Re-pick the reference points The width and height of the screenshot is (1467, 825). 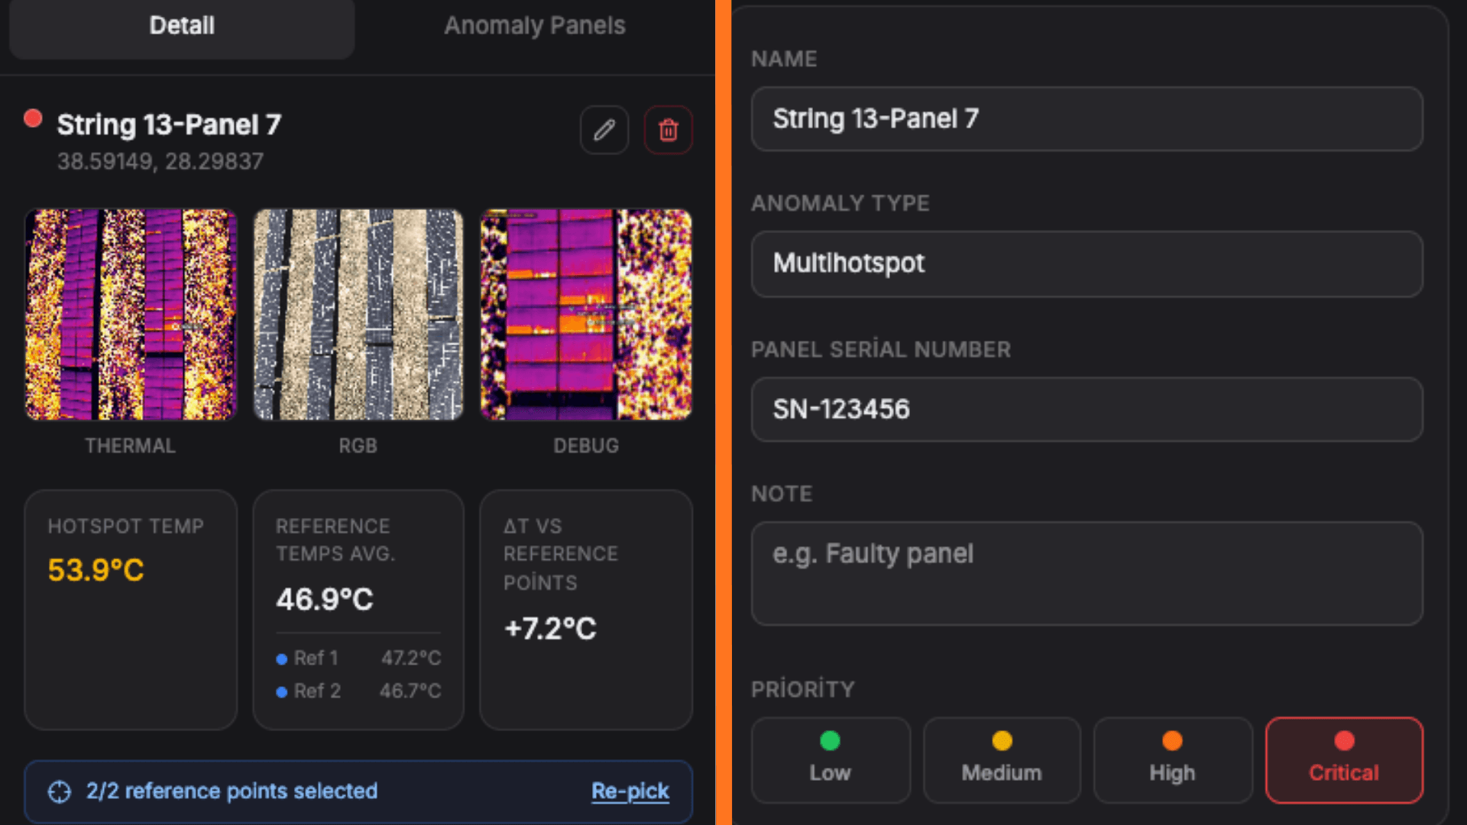(630, 791)
